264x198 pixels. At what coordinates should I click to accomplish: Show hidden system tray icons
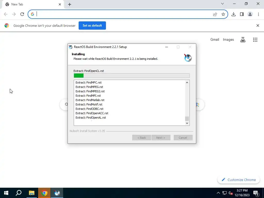coord(218,193)
